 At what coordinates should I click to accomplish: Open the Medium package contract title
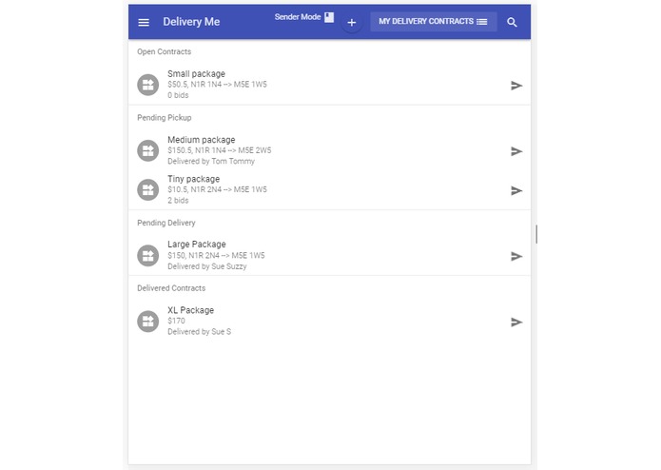coord(201,140)
